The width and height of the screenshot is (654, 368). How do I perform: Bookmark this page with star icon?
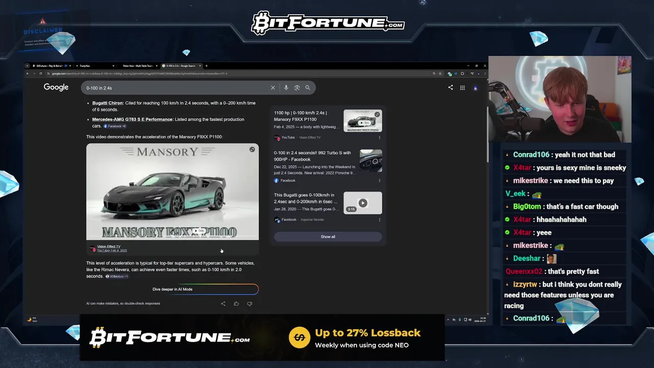[x=440, y=74]
